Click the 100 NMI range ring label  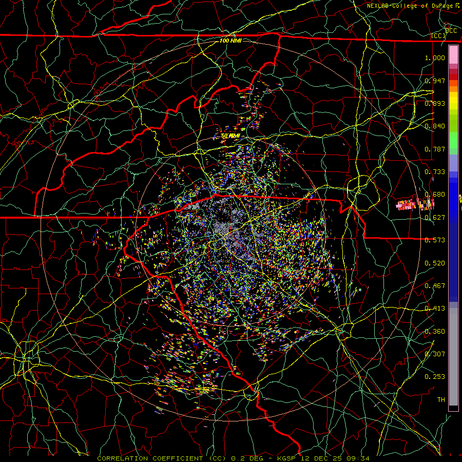230,41
